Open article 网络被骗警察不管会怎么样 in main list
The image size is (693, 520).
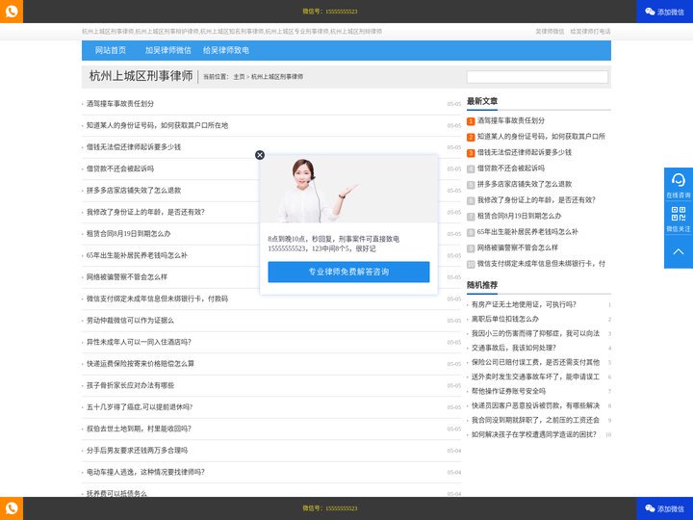[127, 276]
